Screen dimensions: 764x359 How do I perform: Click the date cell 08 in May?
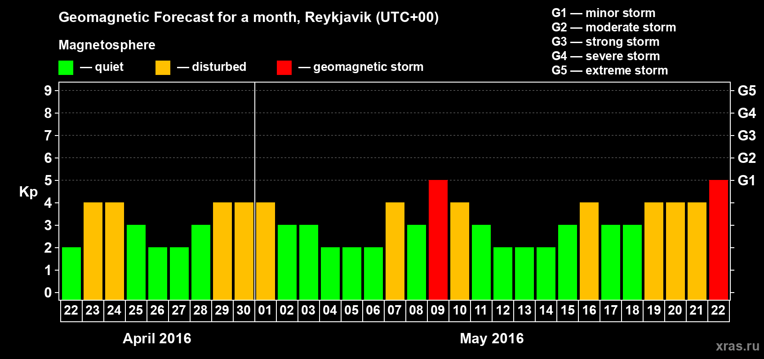pyautogui.click(x=416, y=311)
